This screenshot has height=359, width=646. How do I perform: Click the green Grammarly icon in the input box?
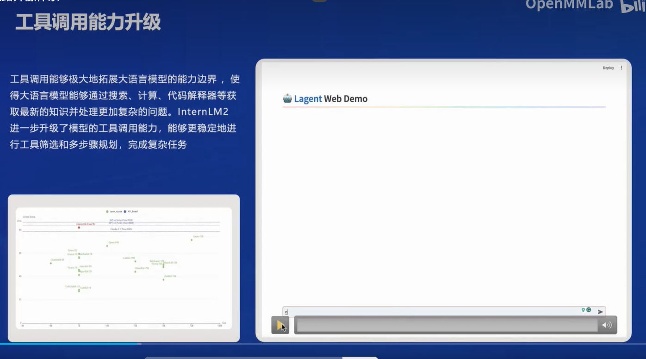[x=589, y=310]
